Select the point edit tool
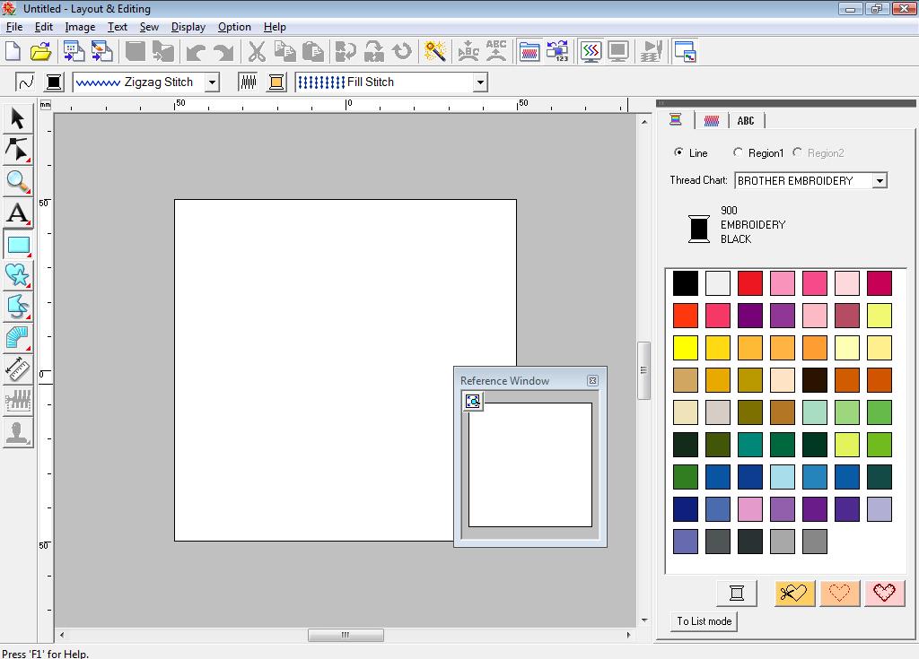919x659 pixels. pos(18,150)
